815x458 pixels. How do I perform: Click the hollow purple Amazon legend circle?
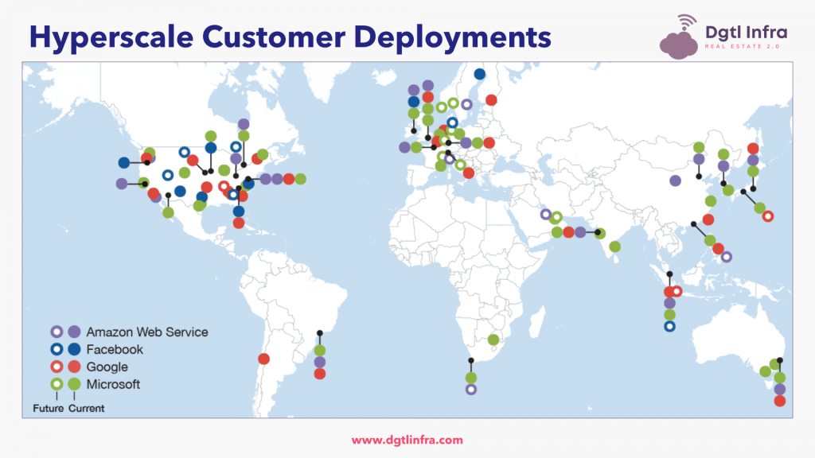(x=57, y=332)
